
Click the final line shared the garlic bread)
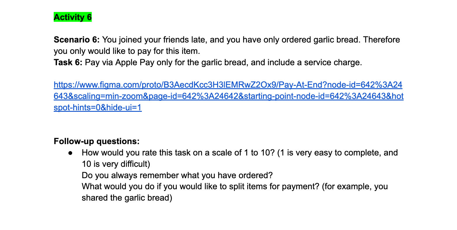point(127,198)
